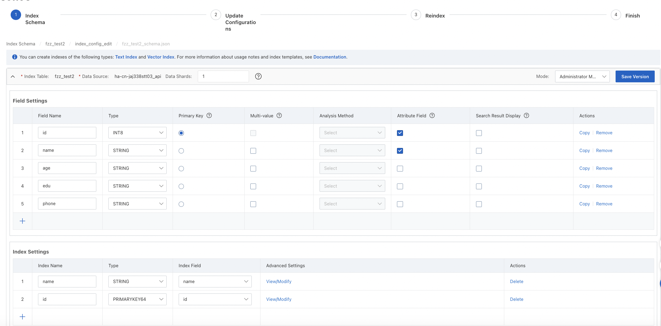Open the Vector Index link

(x=161, y=57)
